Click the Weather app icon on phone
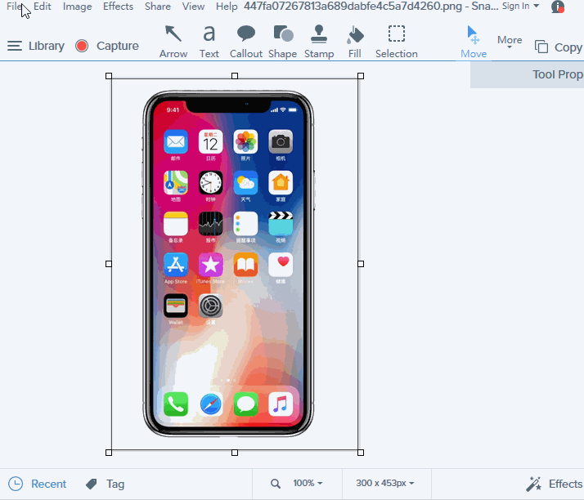Screen dimensions: 584x500 click(x=246, y=183)
